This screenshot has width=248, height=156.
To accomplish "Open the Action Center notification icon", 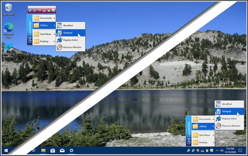I will point(240,151).
